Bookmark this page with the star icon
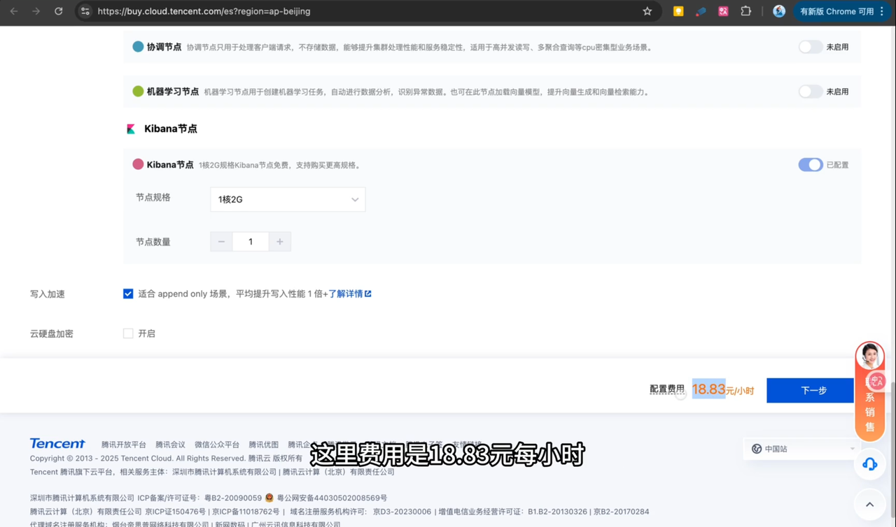Screen dimensions: 896x527 [x=647, y=11]
